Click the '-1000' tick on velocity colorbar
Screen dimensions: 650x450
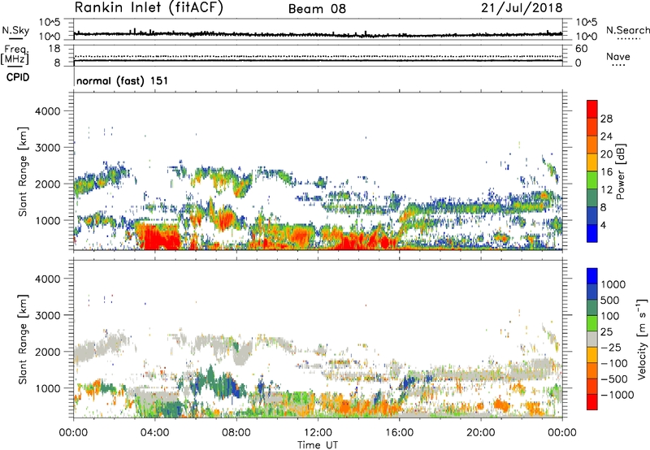[617, 395]
